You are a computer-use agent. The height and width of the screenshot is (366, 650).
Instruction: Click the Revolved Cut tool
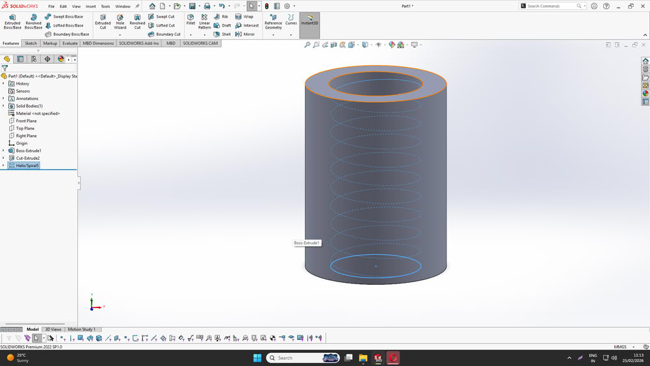coord(137,21)
